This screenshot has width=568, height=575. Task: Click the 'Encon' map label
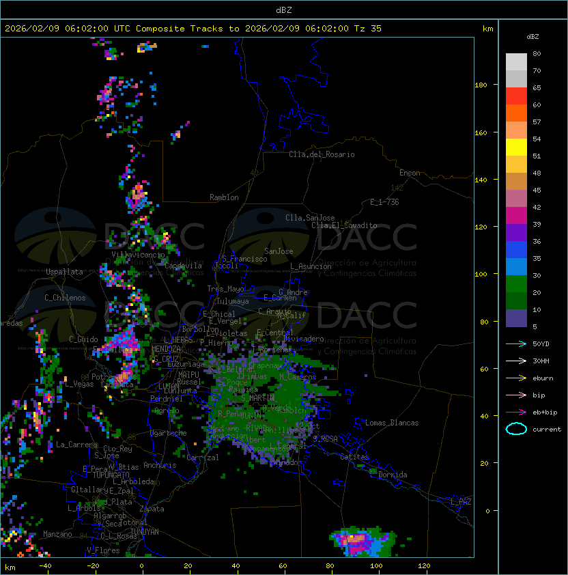pyautogui.click(x=410, y=173)
